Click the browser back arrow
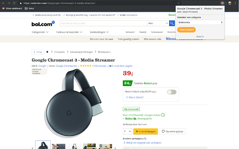 4,3
